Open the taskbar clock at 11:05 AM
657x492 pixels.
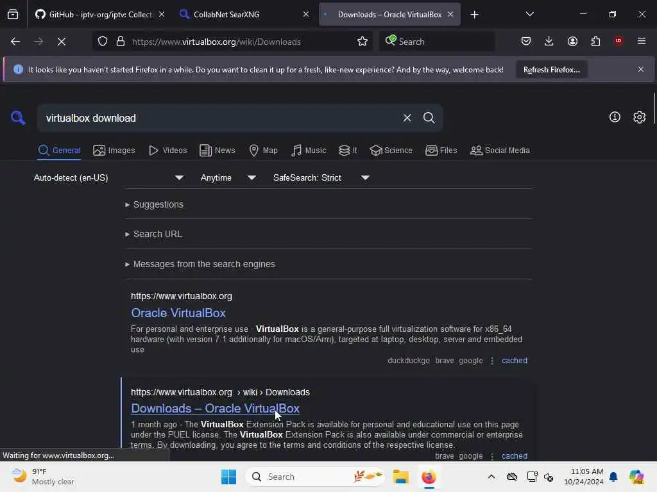coord(584,477)
